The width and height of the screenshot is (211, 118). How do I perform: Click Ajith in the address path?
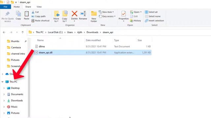pos(79,32)
